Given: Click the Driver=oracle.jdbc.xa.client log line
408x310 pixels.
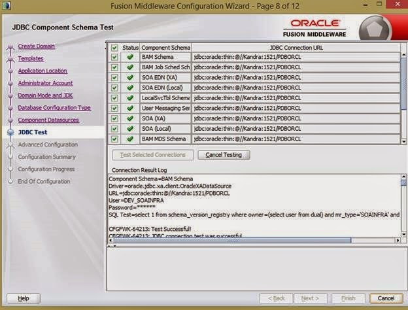Looking at the screenshot, I should pyautogui.click(x=170, y=186).
